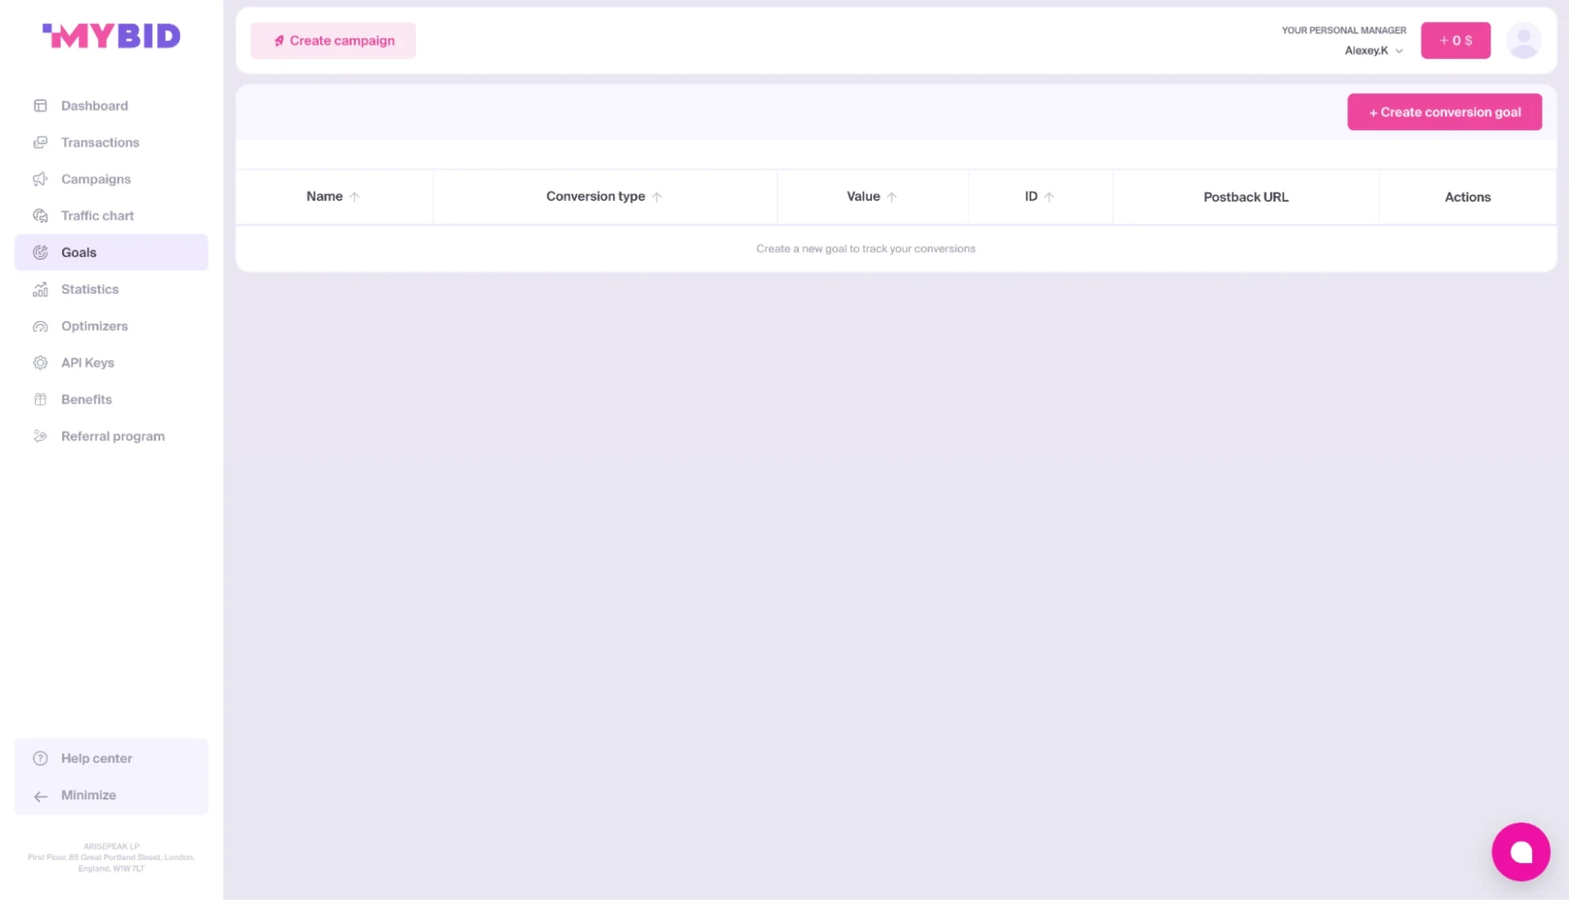Open the user profile avatar
This screenshot has width=1569, height=900.
pos(1523,41)
